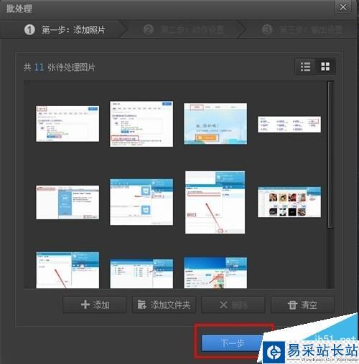Select step one 添加照片 tab
The height and width of the screenshot is (364, 359).
point(65,30)
